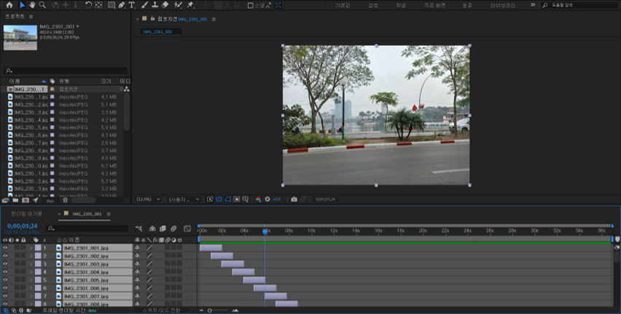Click the reset exposure icon

pos(267,199)
